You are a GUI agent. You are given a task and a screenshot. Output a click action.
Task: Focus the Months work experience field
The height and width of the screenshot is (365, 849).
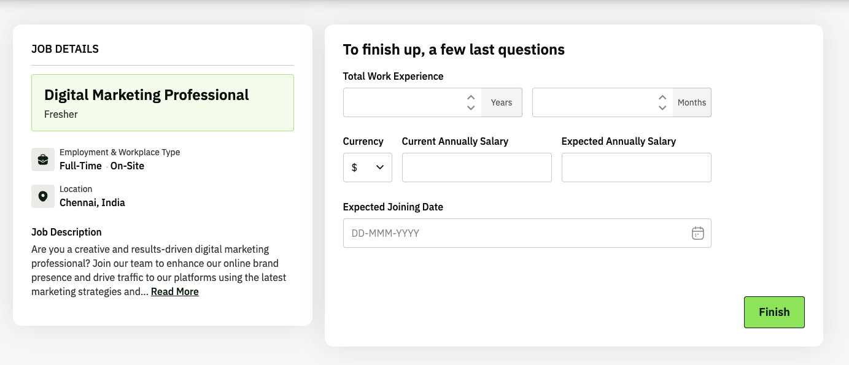591,102
